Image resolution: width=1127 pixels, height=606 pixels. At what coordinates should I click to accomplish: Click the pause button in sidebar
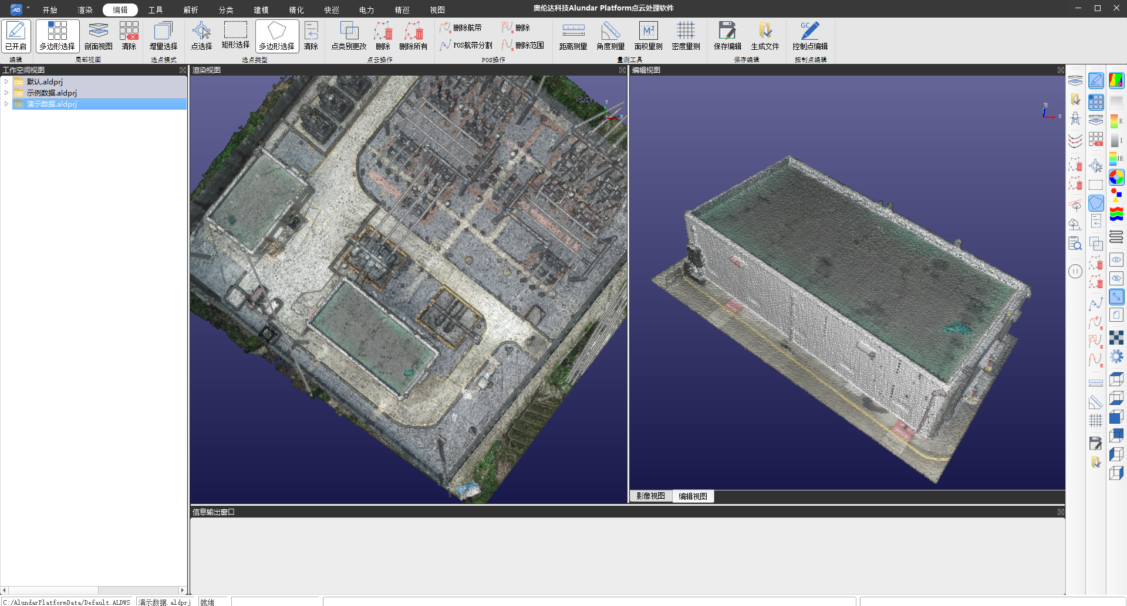pyautogui.click(x=1075, y=271)
